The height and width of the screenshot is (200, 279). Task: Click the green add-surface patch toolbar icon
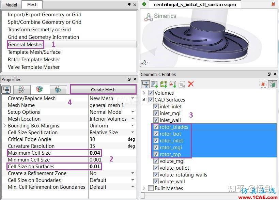164,84
